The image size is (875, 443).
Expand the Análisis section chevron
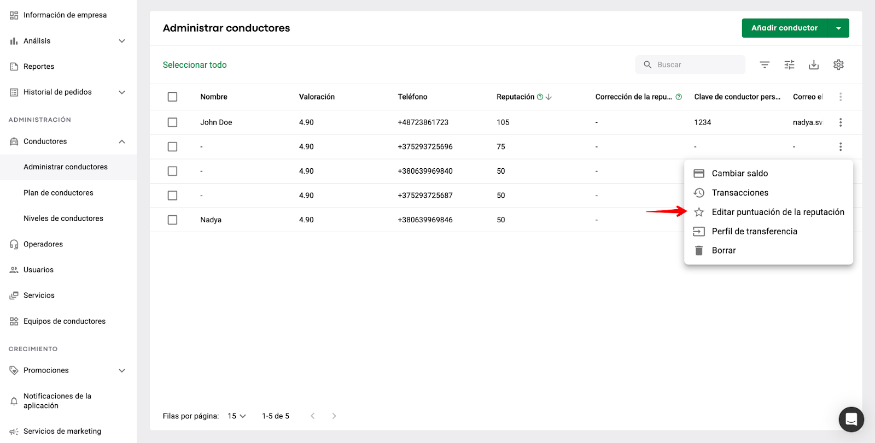pyautogui.click(x=122, y=41)
